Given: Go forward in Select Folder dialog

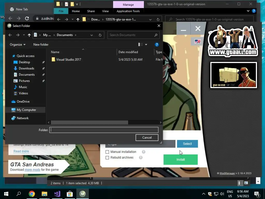Looking at the screenshot, I should pyautogui.click(x=18, y=35).
